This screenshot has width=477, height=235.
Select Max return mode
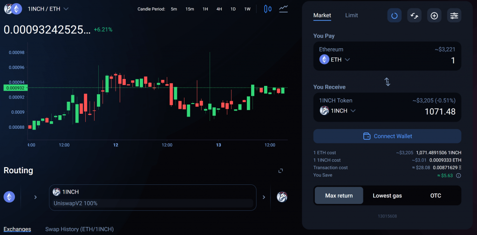339,196
